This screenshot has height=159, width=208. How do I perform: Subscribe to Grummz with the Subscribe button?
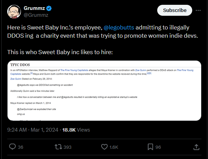(x=175, y=10)
